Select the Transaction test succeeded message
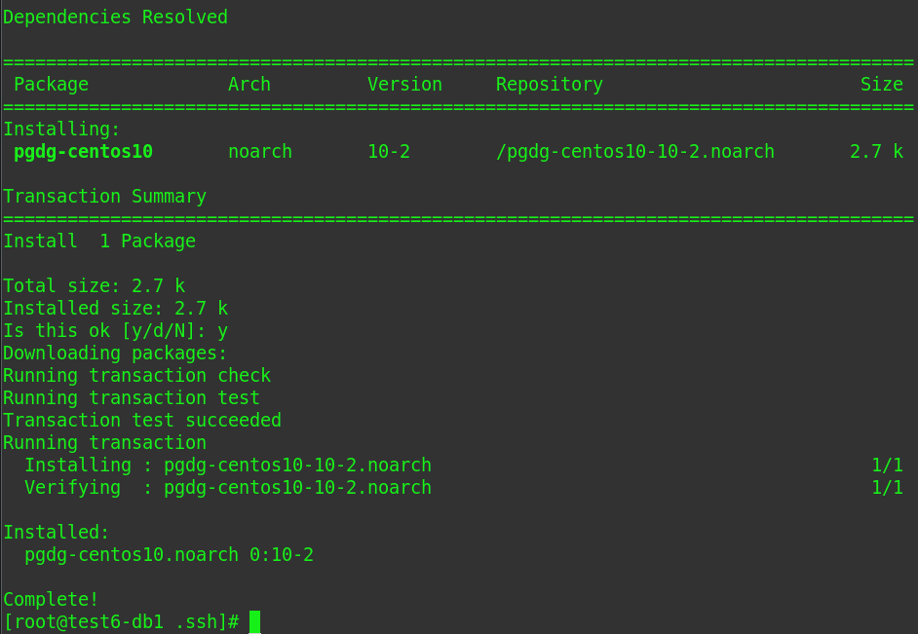 coord(141,420)
